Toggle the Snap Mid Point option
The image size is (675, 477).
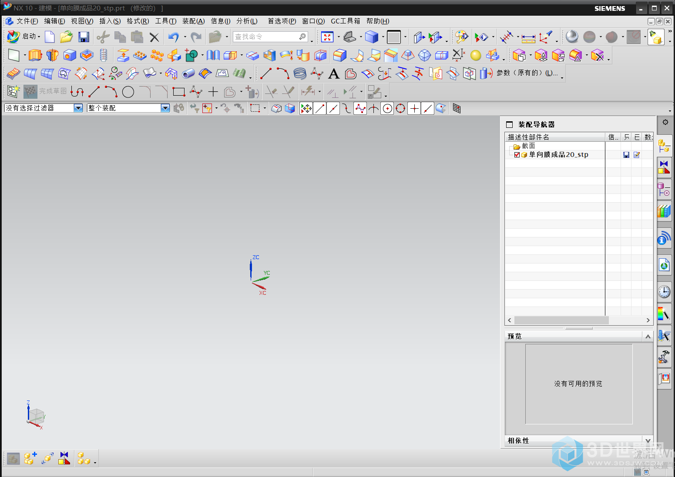pos(333,108)
